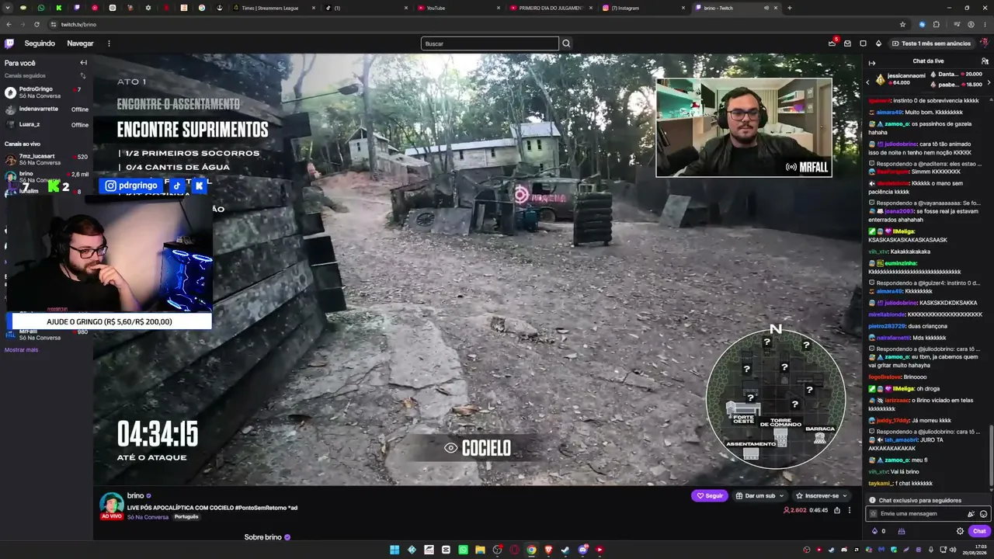994x559 pixels.
Task: Switch to the YouTube browser tab
Action: [x=458, y=8]
